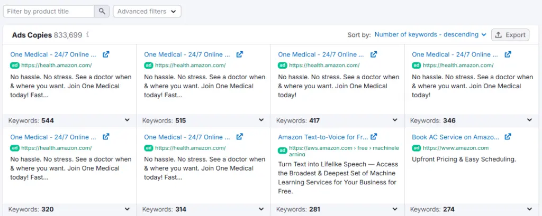Image resolution: width=542 pixels, height=216 pixels.
Task: Open the Advanced filters dropdown
Action: [147, 11]
